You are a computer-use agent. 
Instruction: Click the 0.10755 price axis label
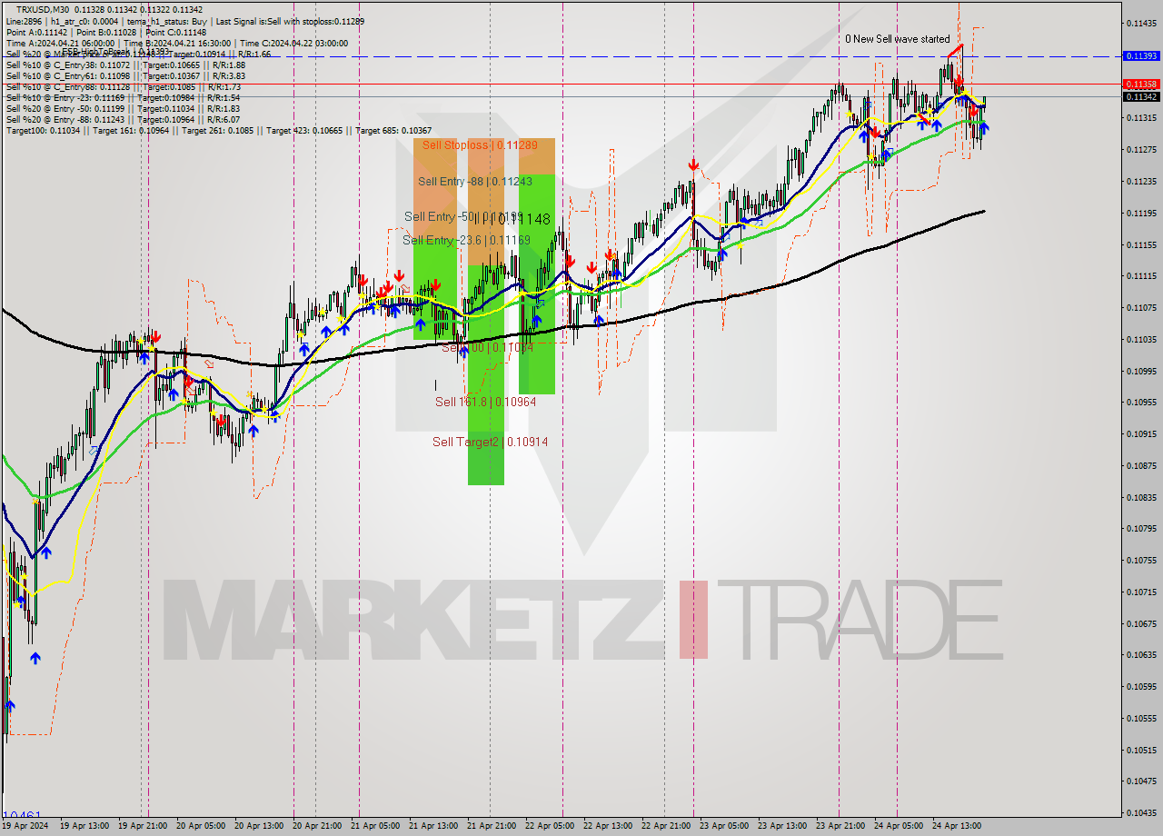[1141, 560]
